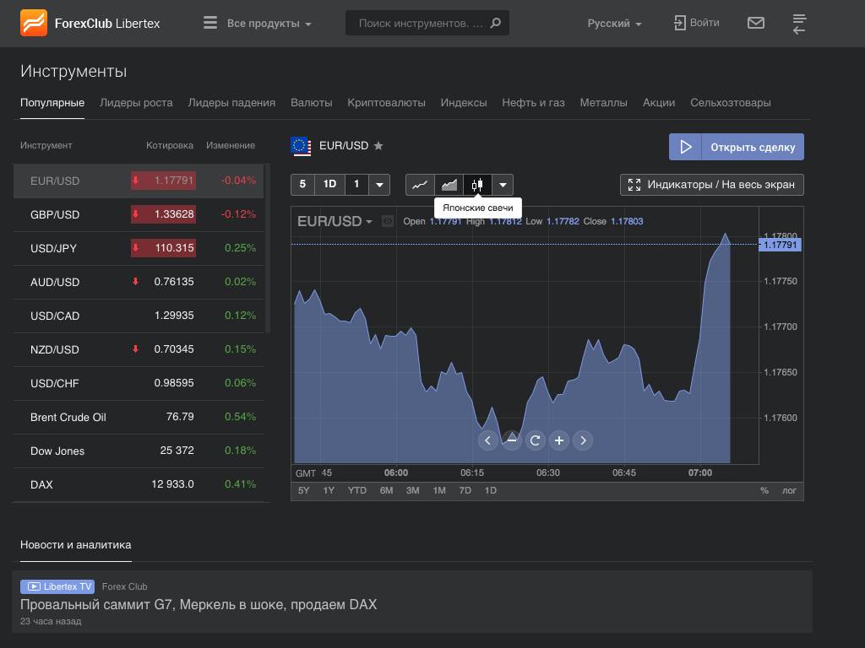Click the Открыть сделку button
This screenshot has height=648, width=865.
736,147
